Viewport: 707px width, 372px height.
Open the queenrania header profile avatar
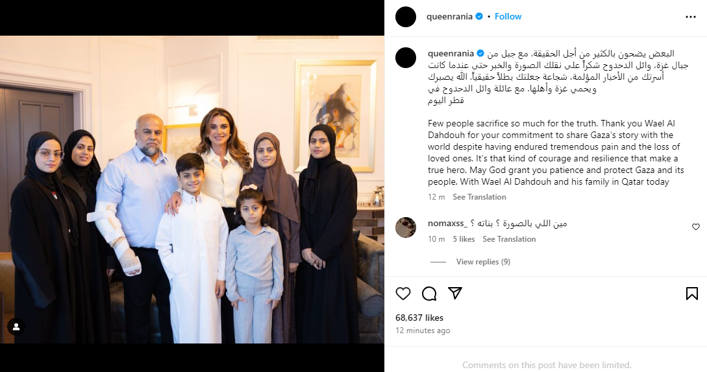tap(406, 17)
